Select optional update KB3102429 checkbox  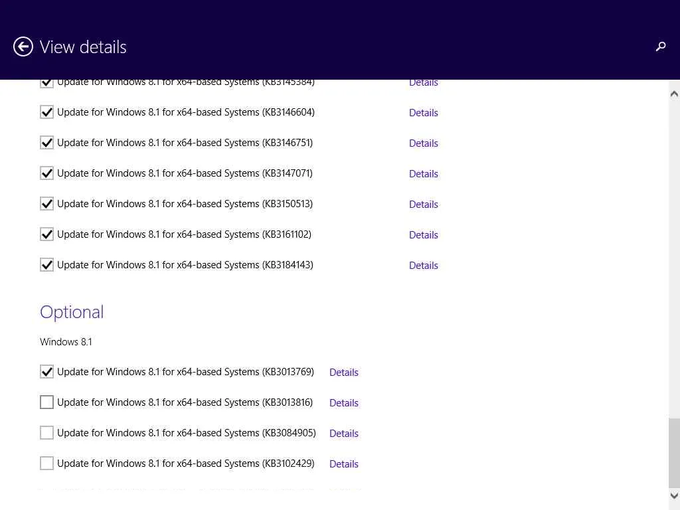(x=46, y=464)
